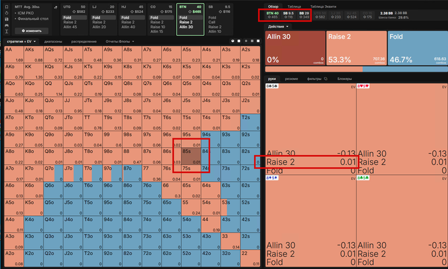448x269 pixels.
Task: Select the medium grid size toggle
Action: (252, 41)
